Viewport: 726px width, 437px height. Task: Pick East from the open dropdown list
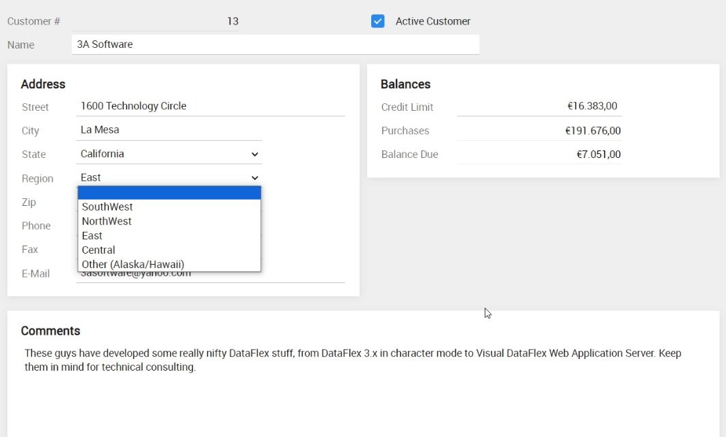[x=92, y=235]
